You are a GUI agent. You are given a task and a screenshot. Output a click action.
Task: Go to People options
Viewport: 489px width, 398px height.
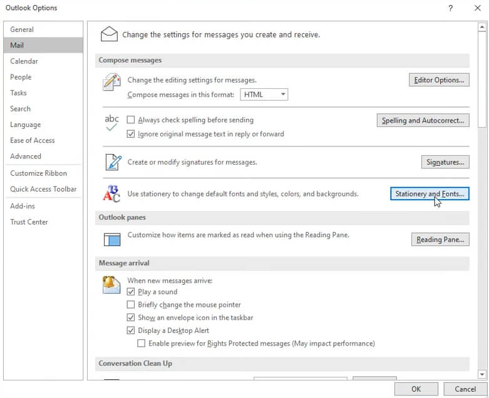[x=43, y=77]
